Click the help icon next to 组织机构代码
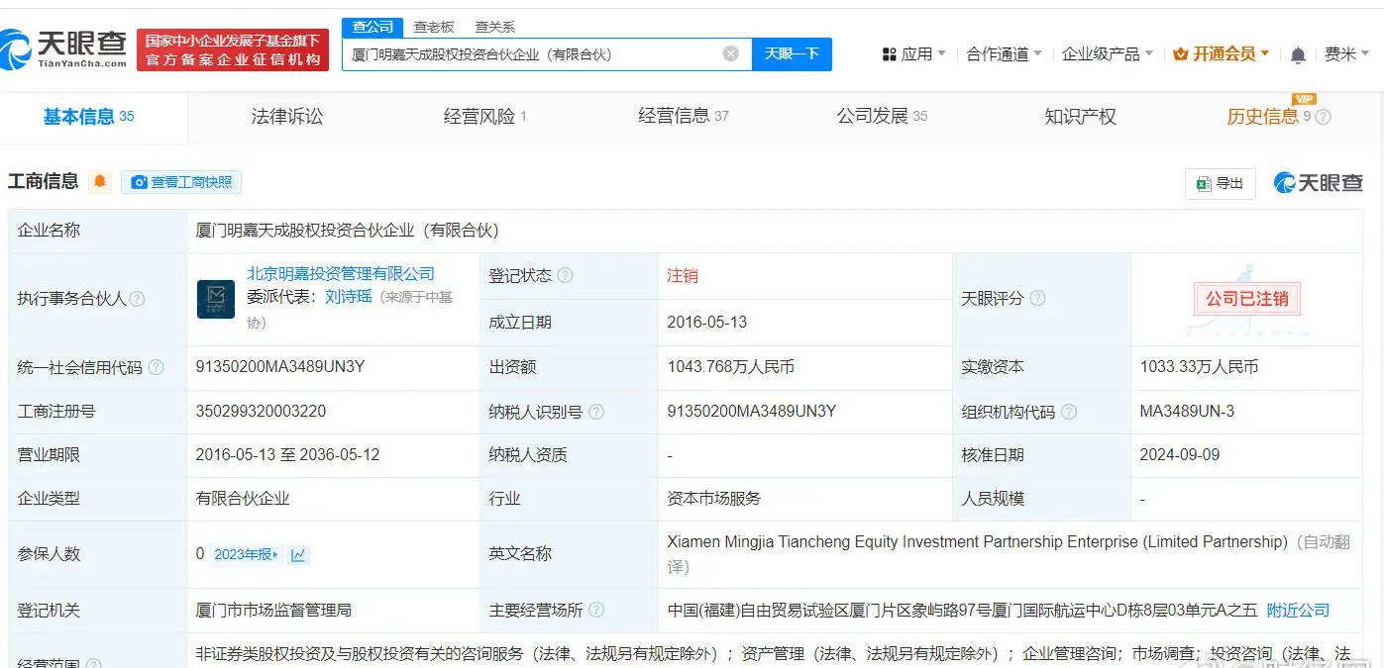This screenshot has width=1384, height=668. [1069, 413]
